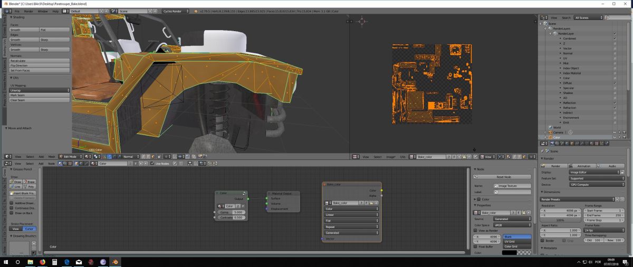Click the Blender icon in Windows taskbar
This screenshot has width=633, height=267.
(x=115, y=262)
